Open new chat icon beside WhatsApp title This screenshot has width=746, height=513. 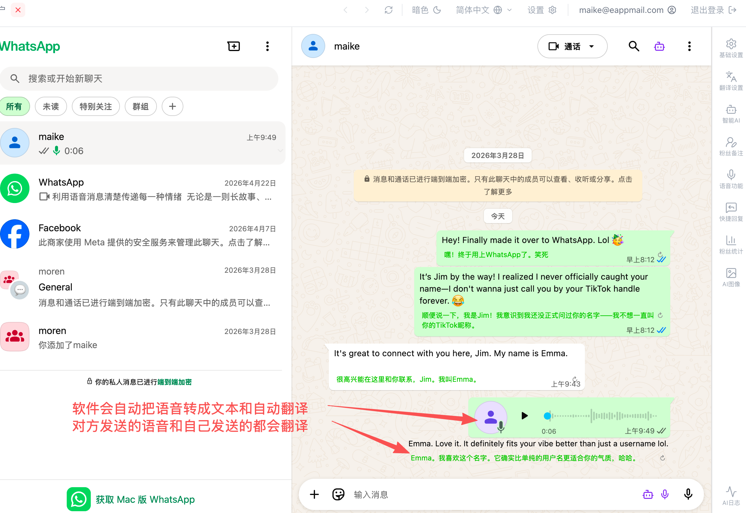click(x=234, y=46)
